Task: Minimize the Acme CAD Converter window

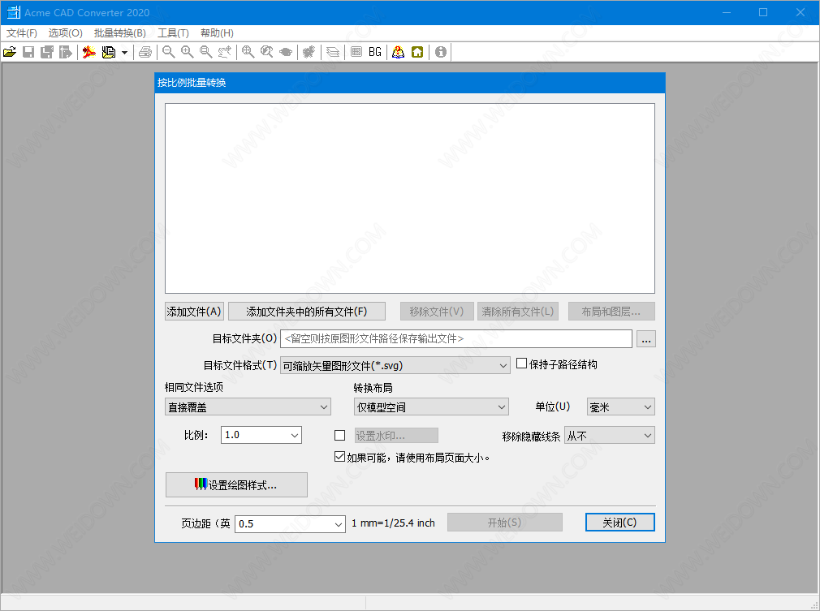Action: pyautogui.click(x=727, y=12)
